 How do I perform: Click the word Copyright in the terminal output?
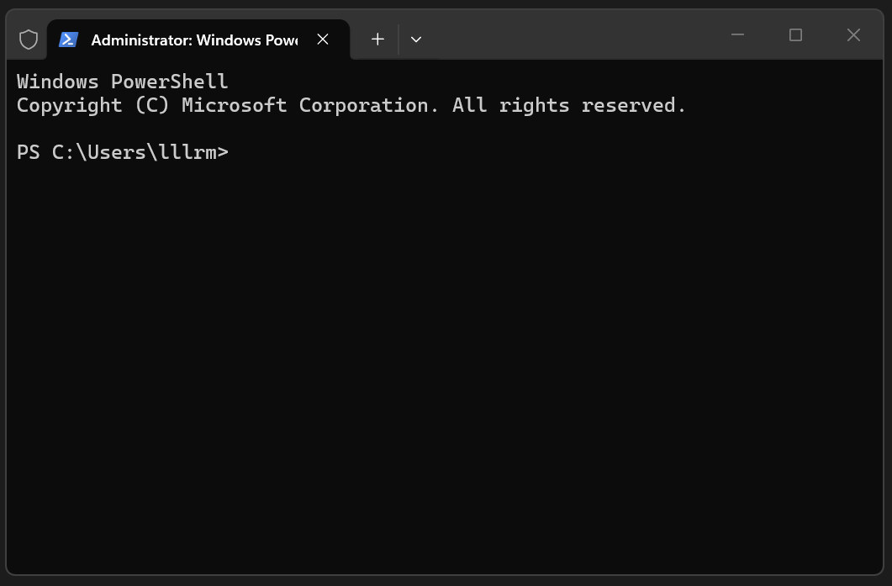(x=70, y=106)
